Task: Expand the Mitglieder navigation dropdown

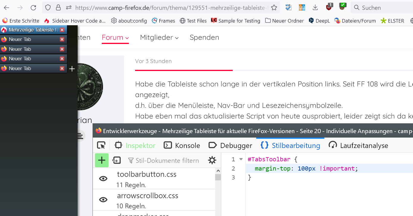Action: pyautogui.click(x=159, y=37)
